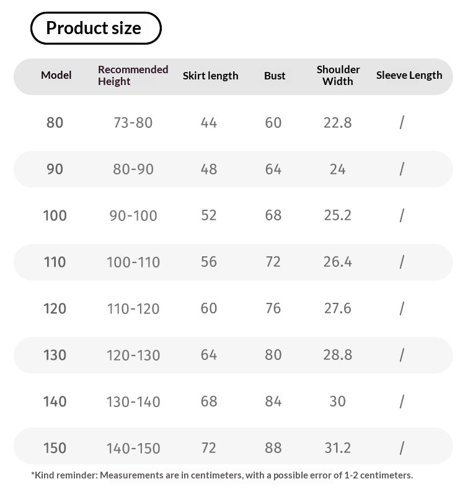Click model size 130 cell
This screenshot has height=489, width=465.
tap(55, 355)
